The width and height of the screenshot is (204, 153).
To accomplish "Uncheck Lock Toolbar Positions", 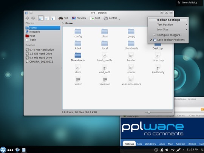I will pyautogui.click(x=168, y=40).
